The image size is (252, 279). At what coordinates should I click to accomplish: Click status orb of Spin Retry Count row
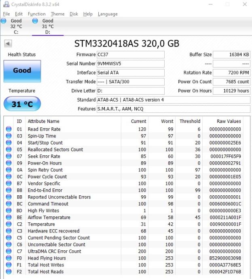[8, 169]
